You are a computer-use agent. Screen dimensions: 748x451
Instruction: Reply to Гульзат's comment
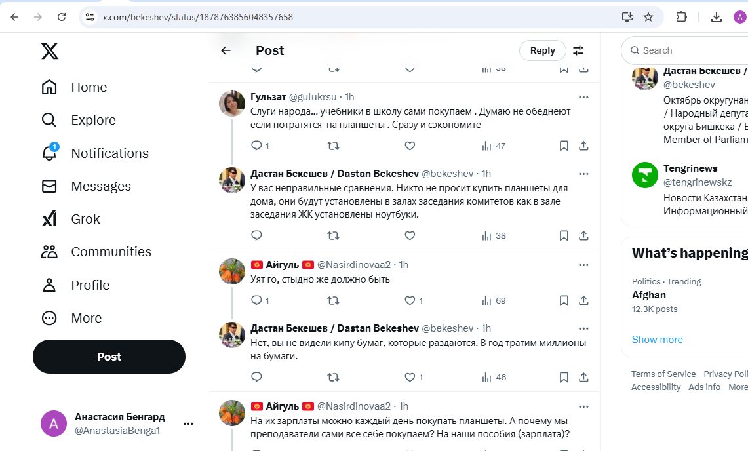[256, 146]
